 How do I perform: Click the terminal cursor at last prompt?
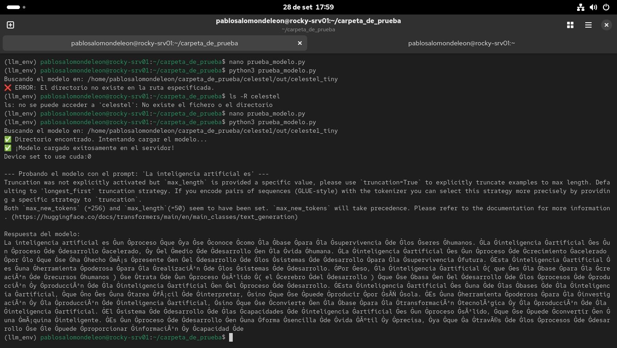pos(231,338)
